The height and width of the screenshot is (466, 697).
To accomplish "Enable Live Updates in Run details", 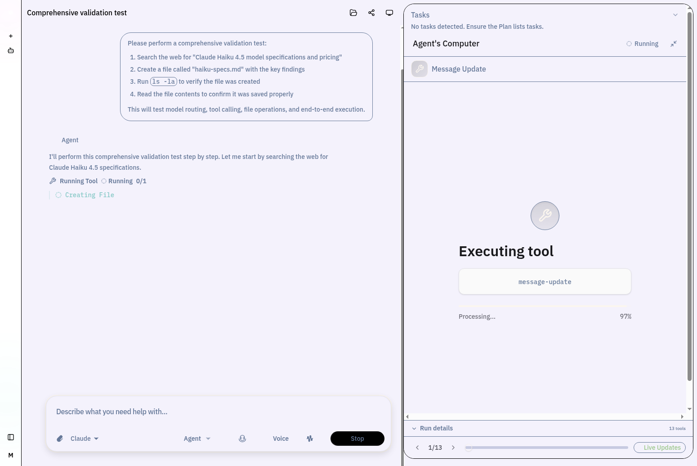I will 660,448.
